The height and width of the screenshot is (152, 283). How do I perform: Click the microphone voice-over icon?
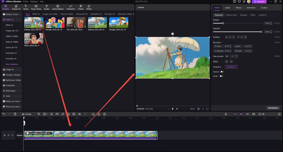pos(226,114)
